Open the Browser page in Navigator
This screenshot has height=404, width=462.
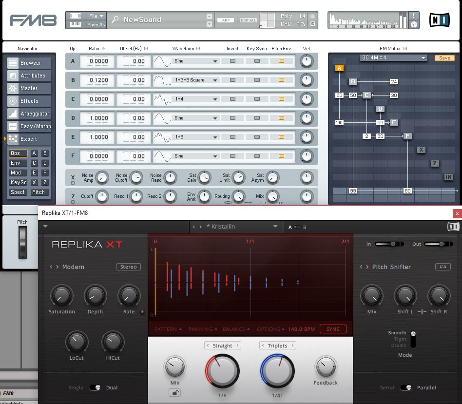(29, 63)
